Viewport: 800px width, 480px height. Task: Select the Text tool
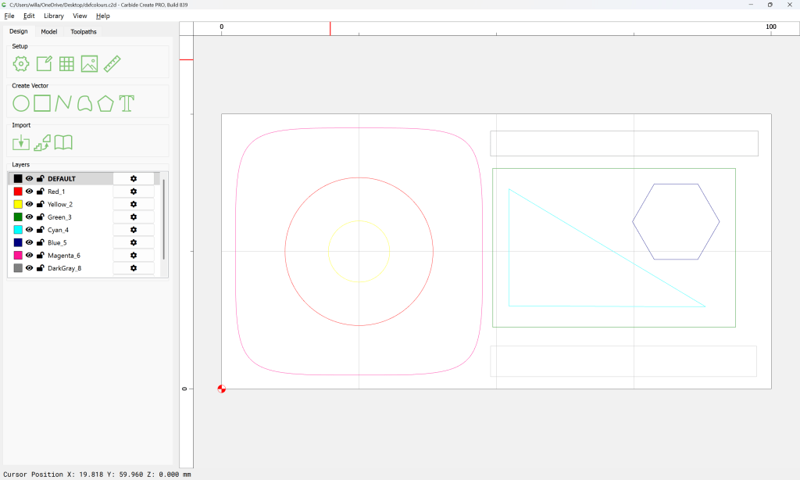point(126,102)
